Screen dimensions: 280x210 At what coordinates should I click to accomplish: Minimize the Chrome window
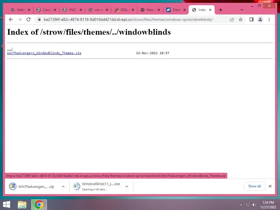252,6
